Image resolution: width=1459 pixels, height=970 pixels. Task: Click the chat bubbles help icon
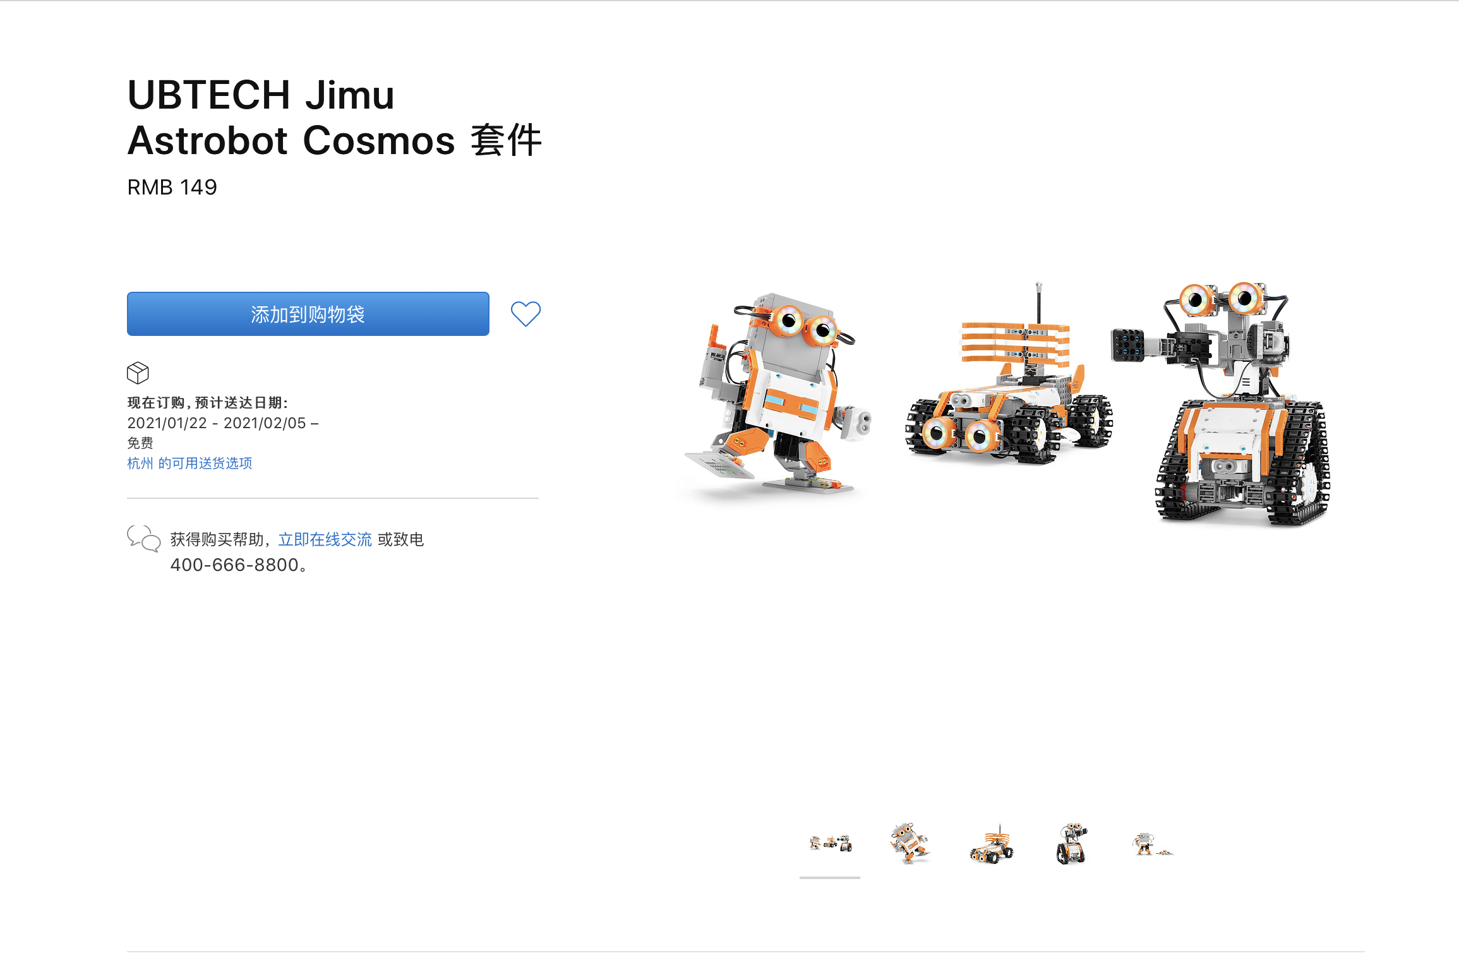(143, 539)
